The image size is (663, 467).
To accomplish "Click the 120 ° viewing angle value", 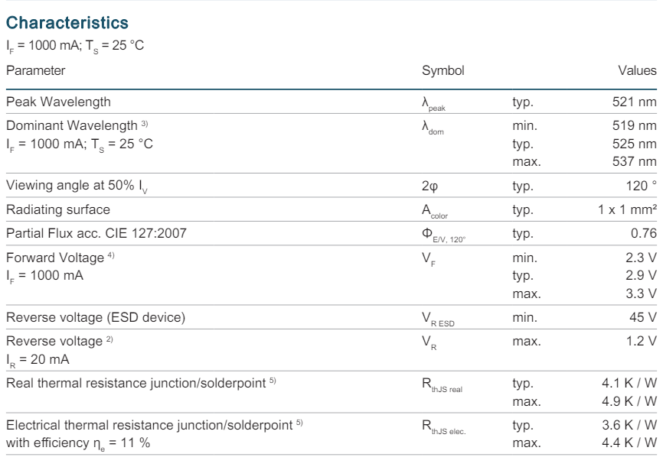I will 642,186.
